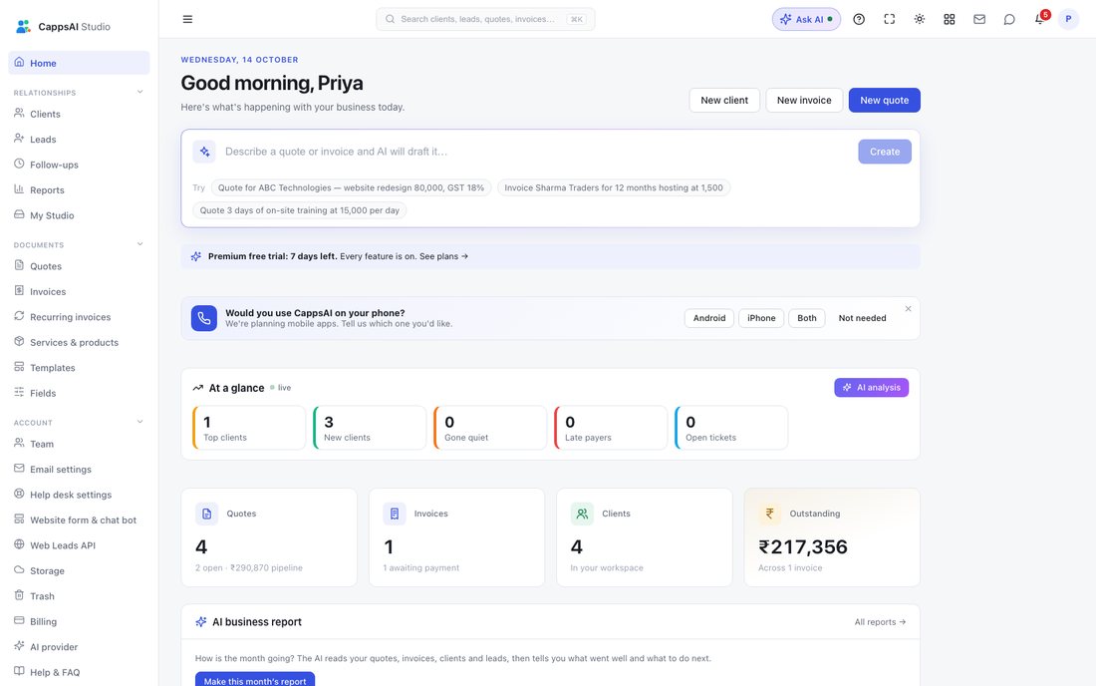Switch theme with the sun icon
The width and height of the screenshot is (1096, 686).
(x=920, y=19)
